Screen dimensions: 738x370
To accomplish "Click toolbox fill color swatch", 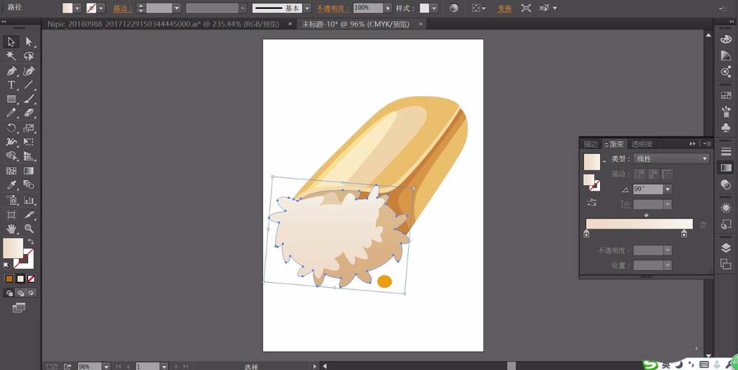I will tap(13, 248).
